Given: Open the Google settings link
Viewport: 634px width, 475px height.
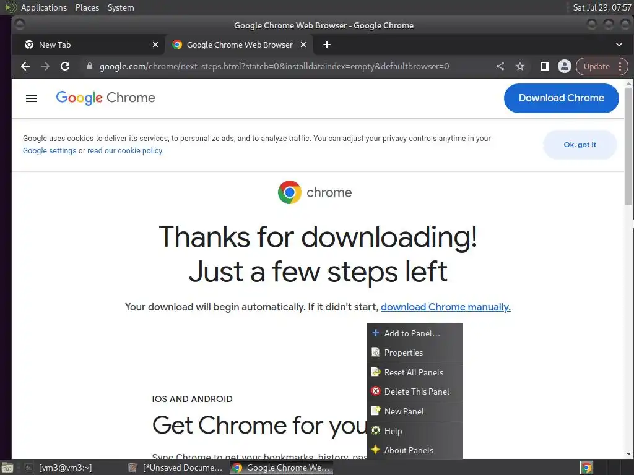Looking at the screenshot, I should [50, 151].
